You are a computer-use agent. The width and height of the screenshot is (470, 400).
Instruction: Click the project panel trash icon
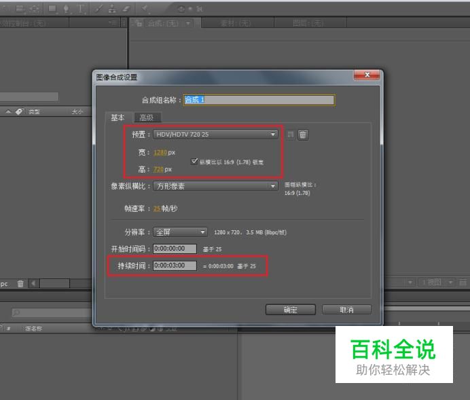pos(20,283)
